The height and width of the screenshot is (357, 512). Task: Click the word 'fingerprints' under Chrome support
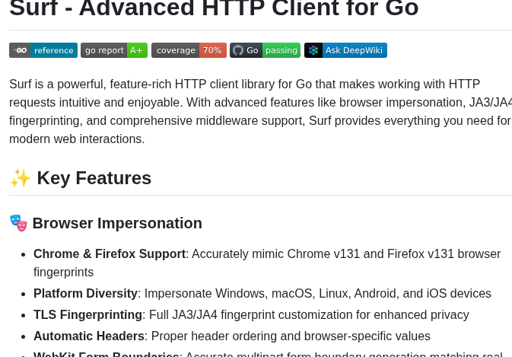tap(64, 272)
